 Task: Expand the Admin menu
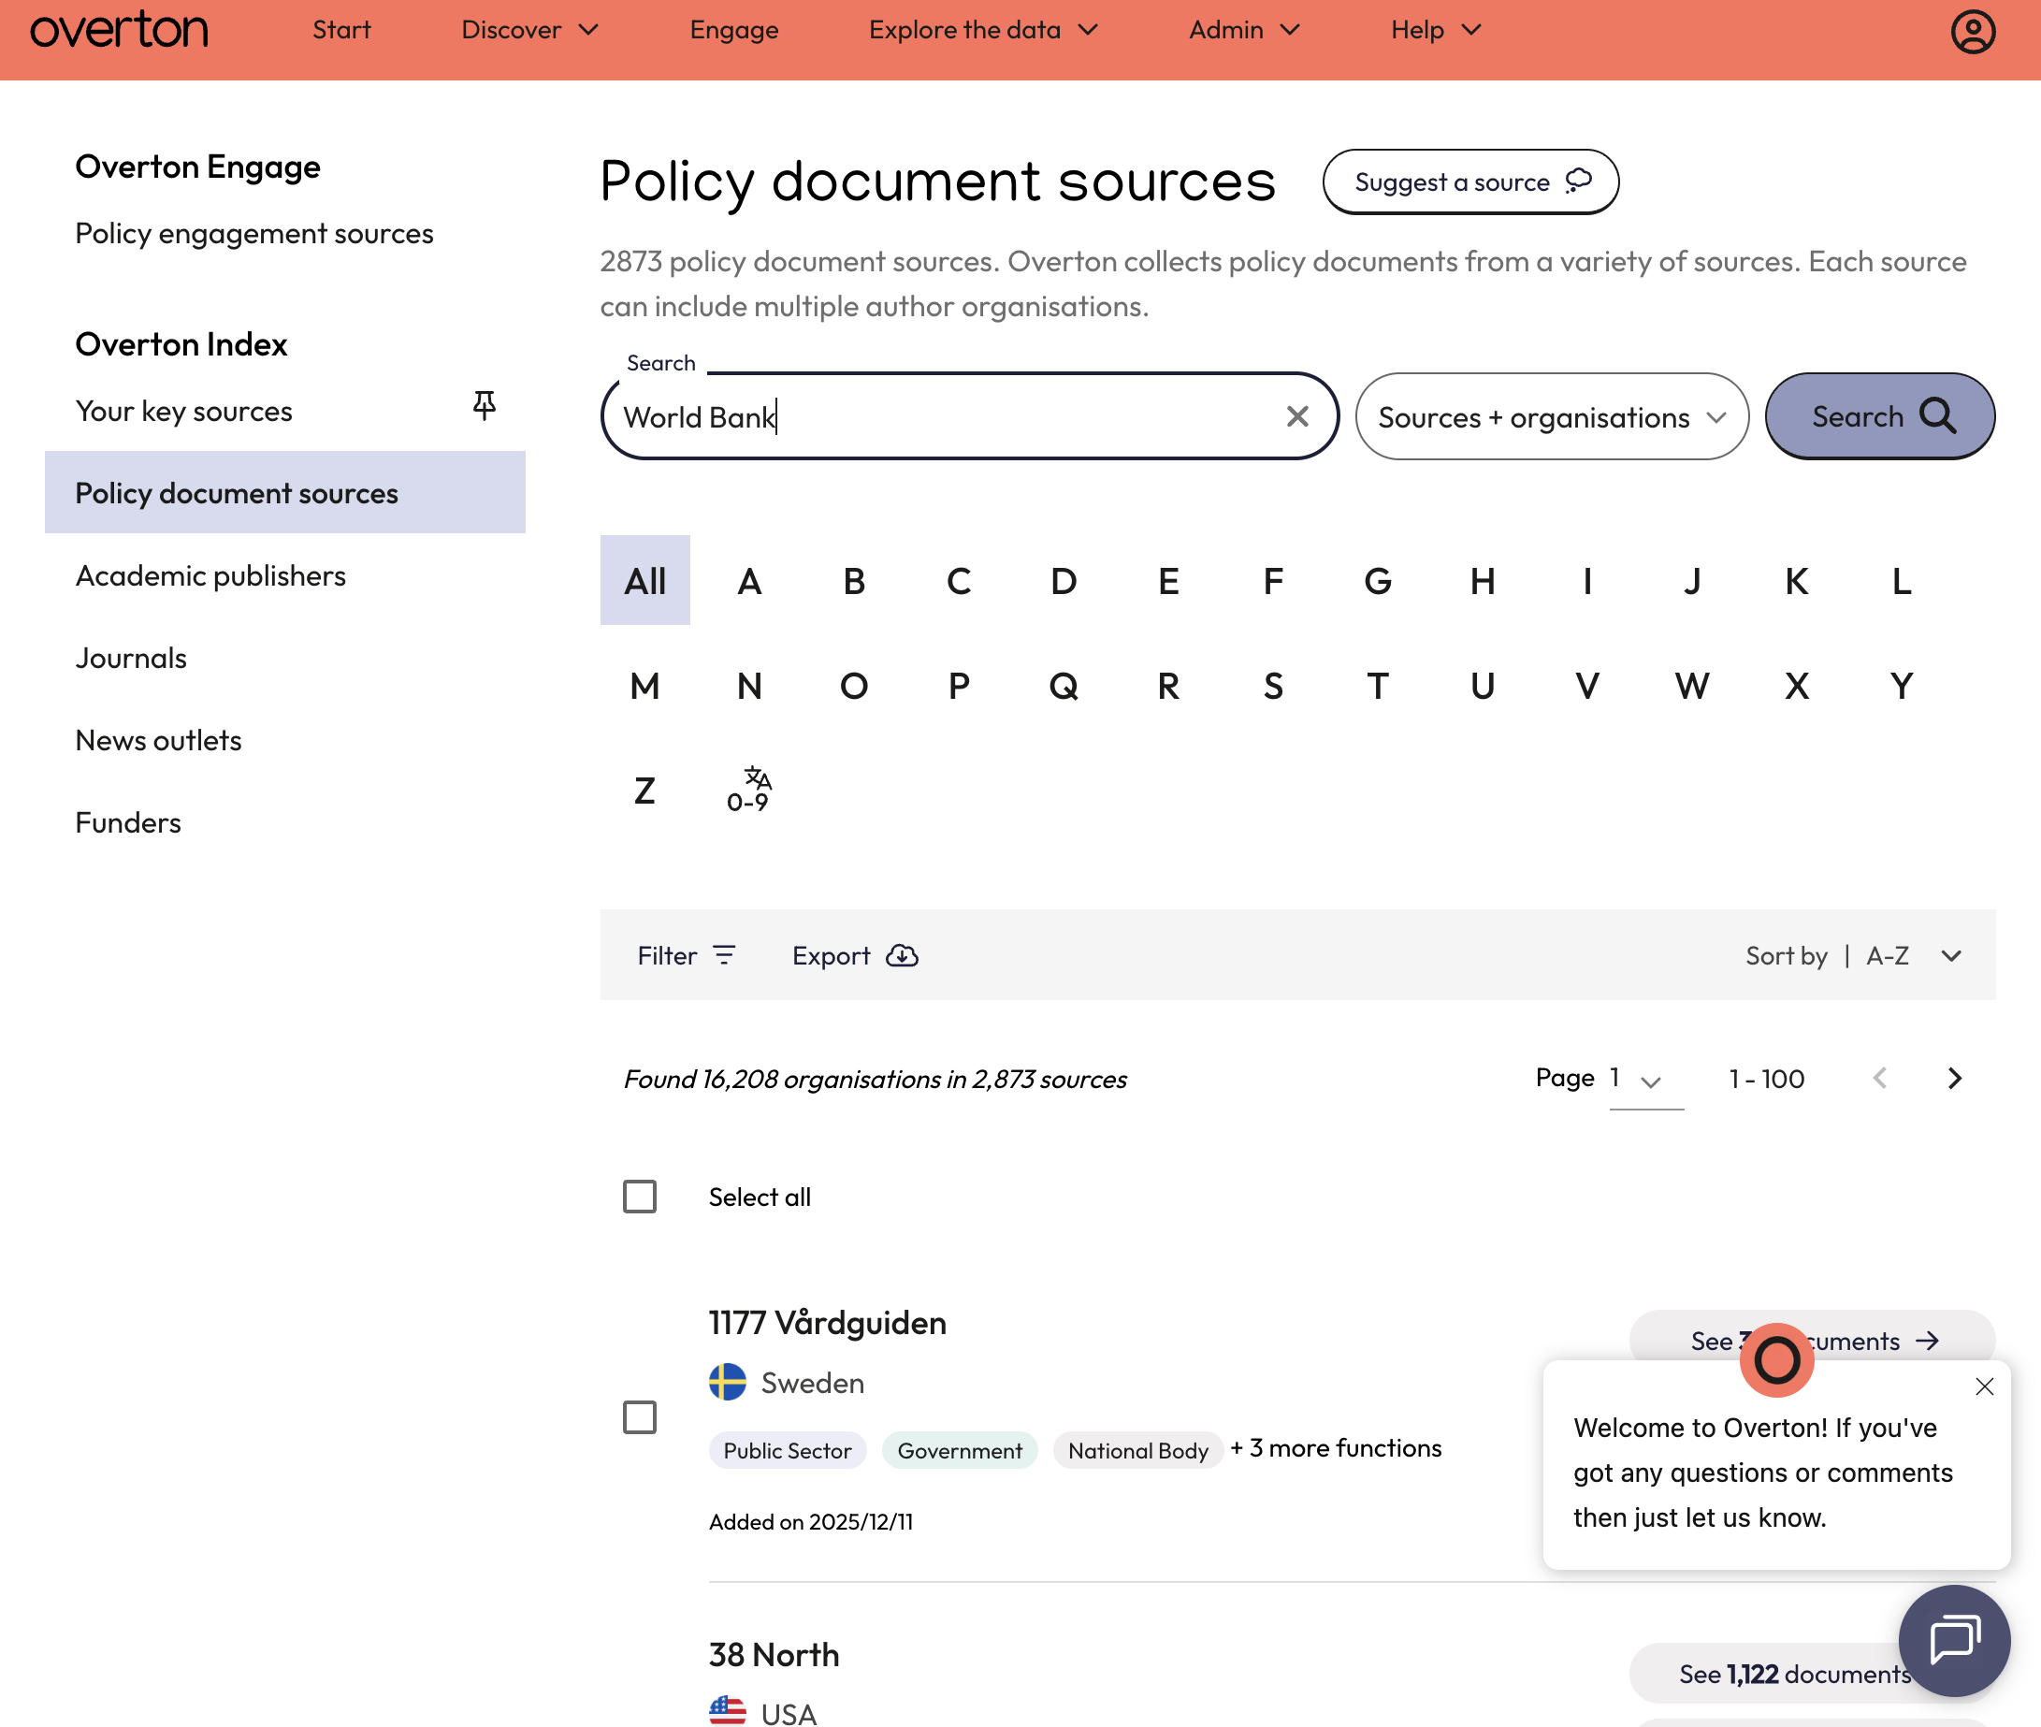(1244, 30)
